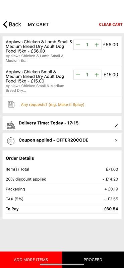Tap the Back text label

point(15,24)
